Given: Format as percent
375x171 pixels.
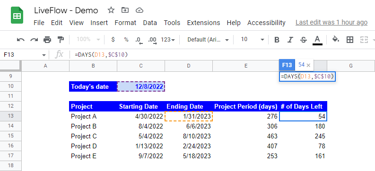Looking at the screenshot, I should [x=126, y=40].
